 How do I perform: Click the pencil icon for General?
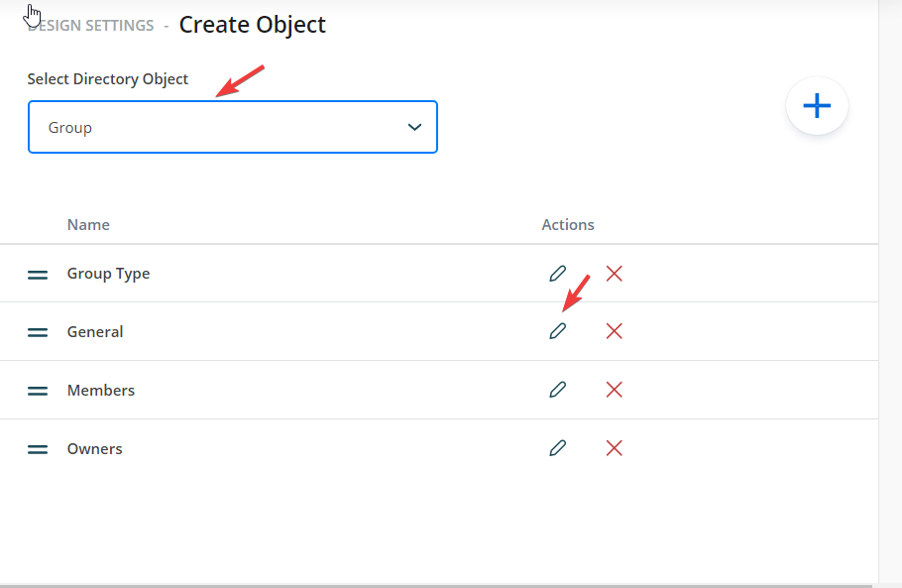point(558,330)
